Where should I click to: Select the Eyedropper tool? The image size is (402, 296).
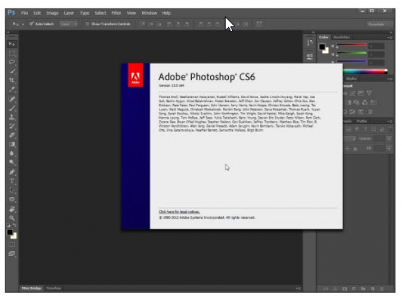(12, 89)
